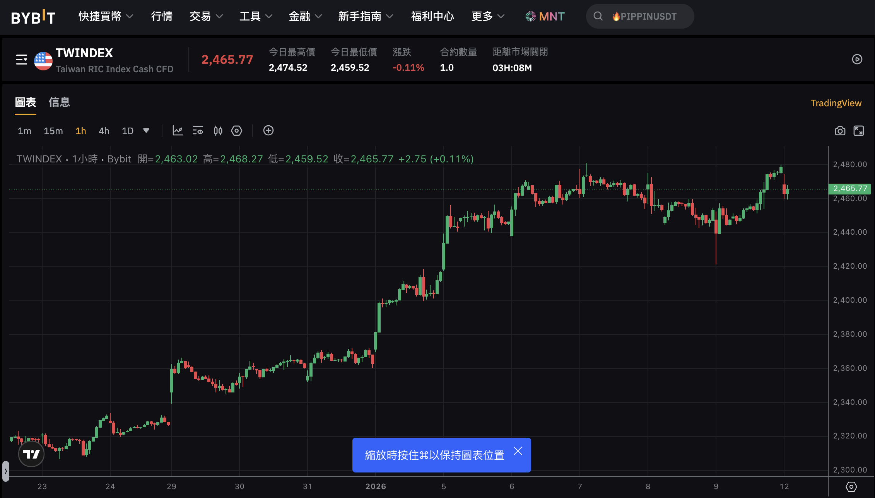Switch to the 15m interval

click(53, 131)
